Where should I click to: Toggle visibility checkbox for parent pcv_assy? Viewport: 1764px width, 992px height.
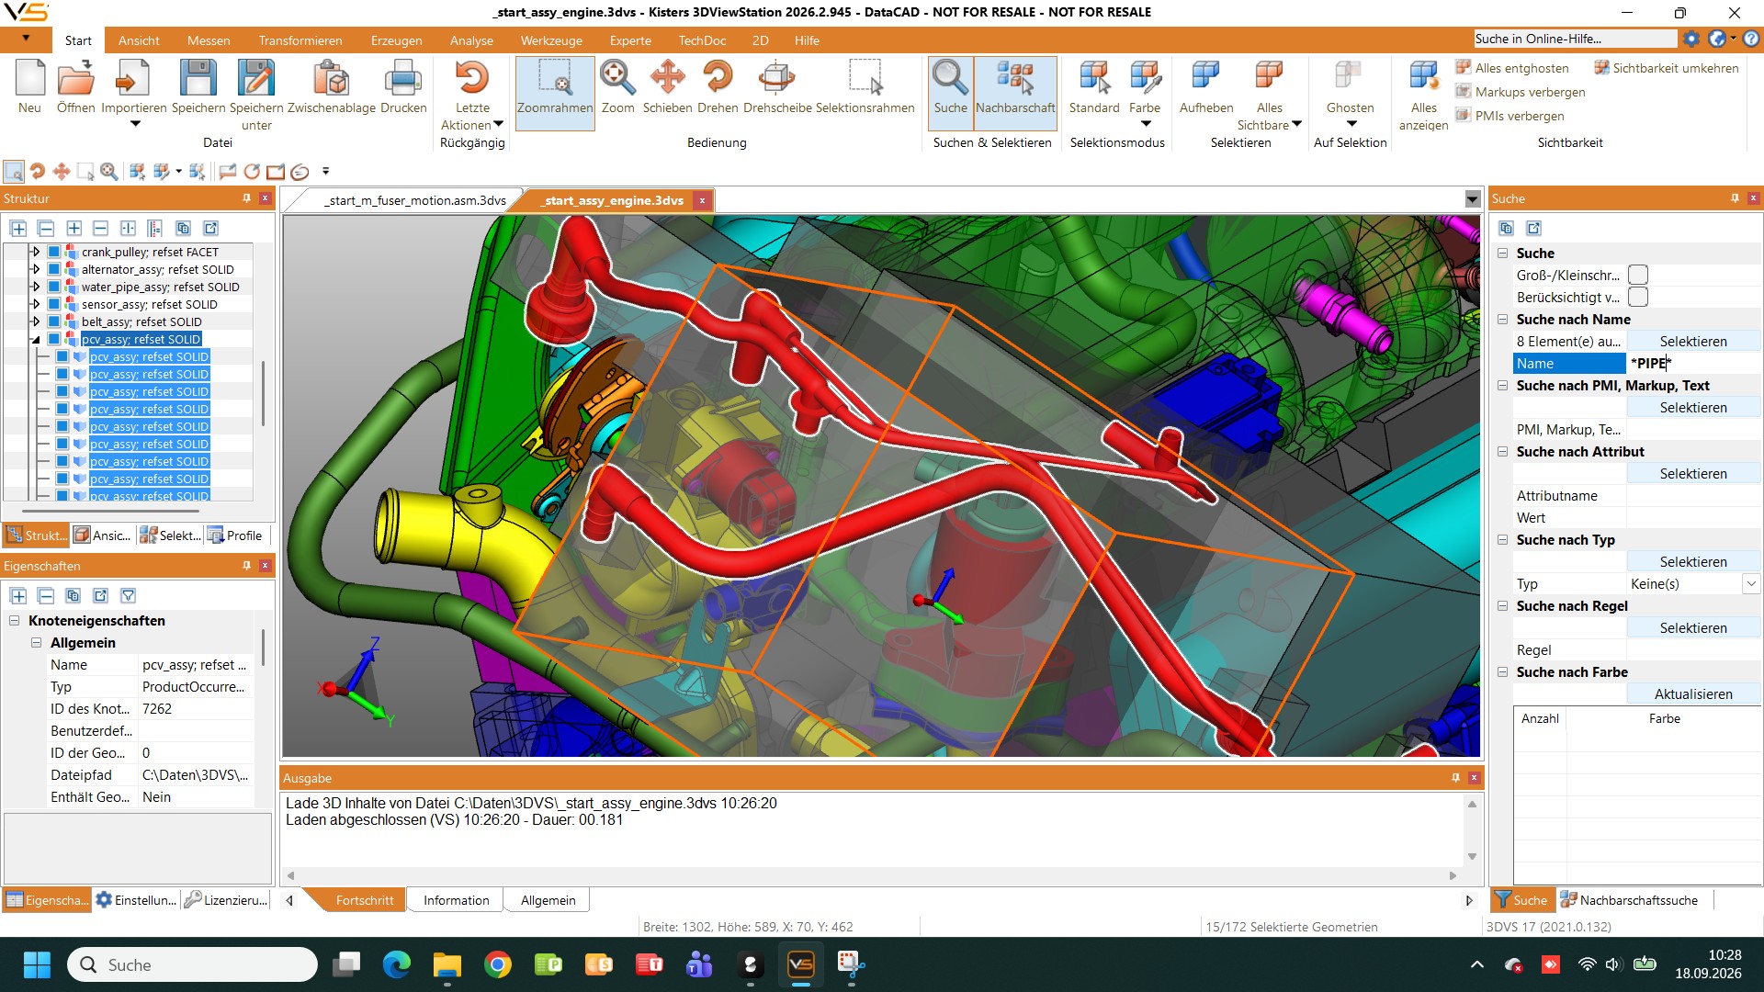click(54, 339)
